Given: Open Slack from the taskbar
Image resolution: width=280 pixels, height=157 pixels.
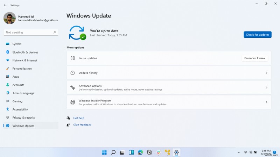Looking at the screenshot, I should pyautogui.click(x=159, y=152).
